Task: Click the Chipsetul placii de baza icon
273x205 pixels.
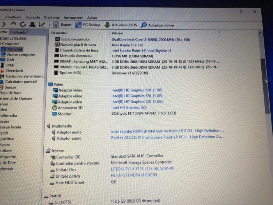Action: [x=57, y=50]
